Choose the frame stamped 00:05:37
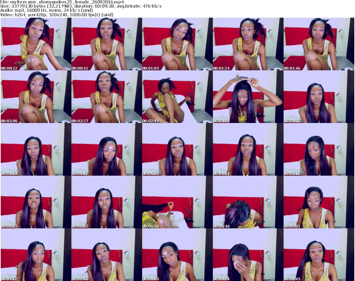The width and height of the screenshot is (355, 281). pos(36,202)
